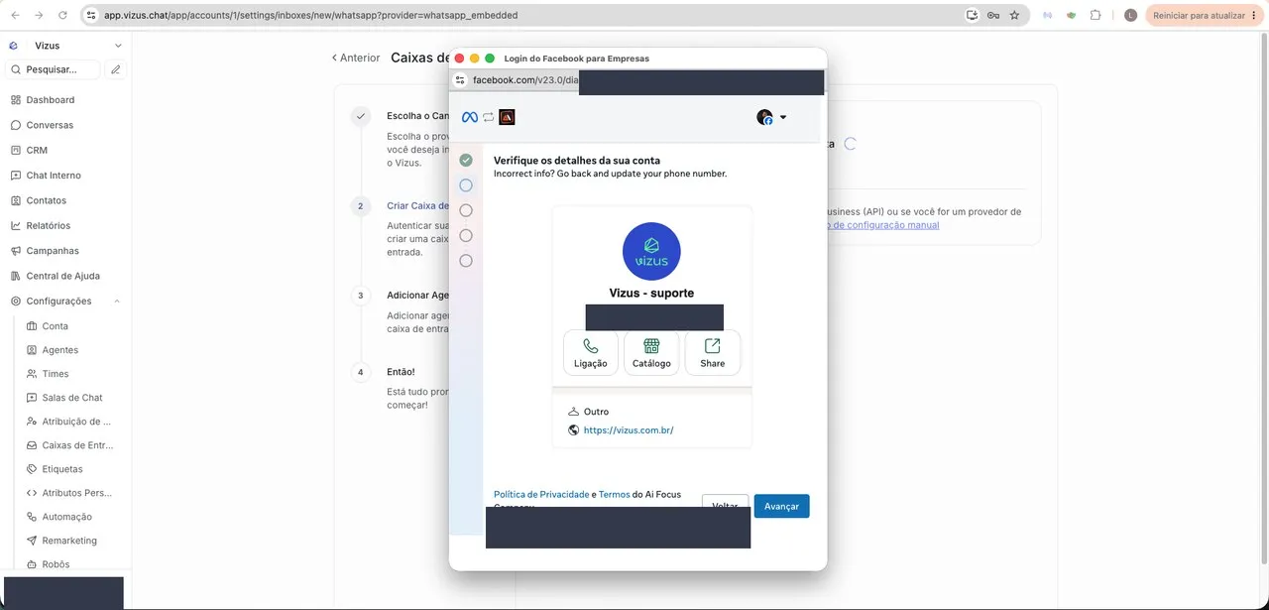Open Etiquetas settings item
The width and height of the screenshot is (1269, 610).
[62, 469]
